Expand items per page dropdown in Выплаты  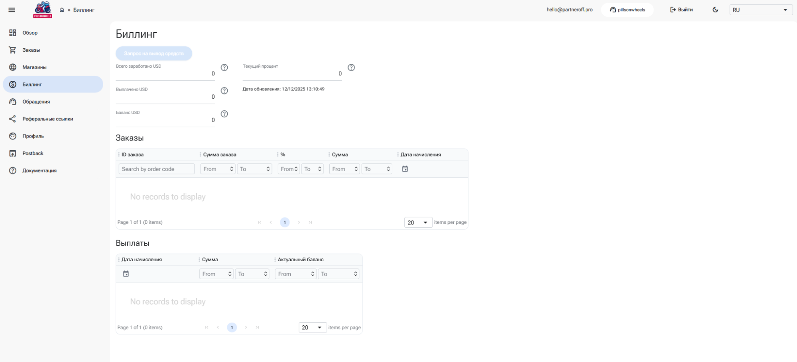coord(312,327)
